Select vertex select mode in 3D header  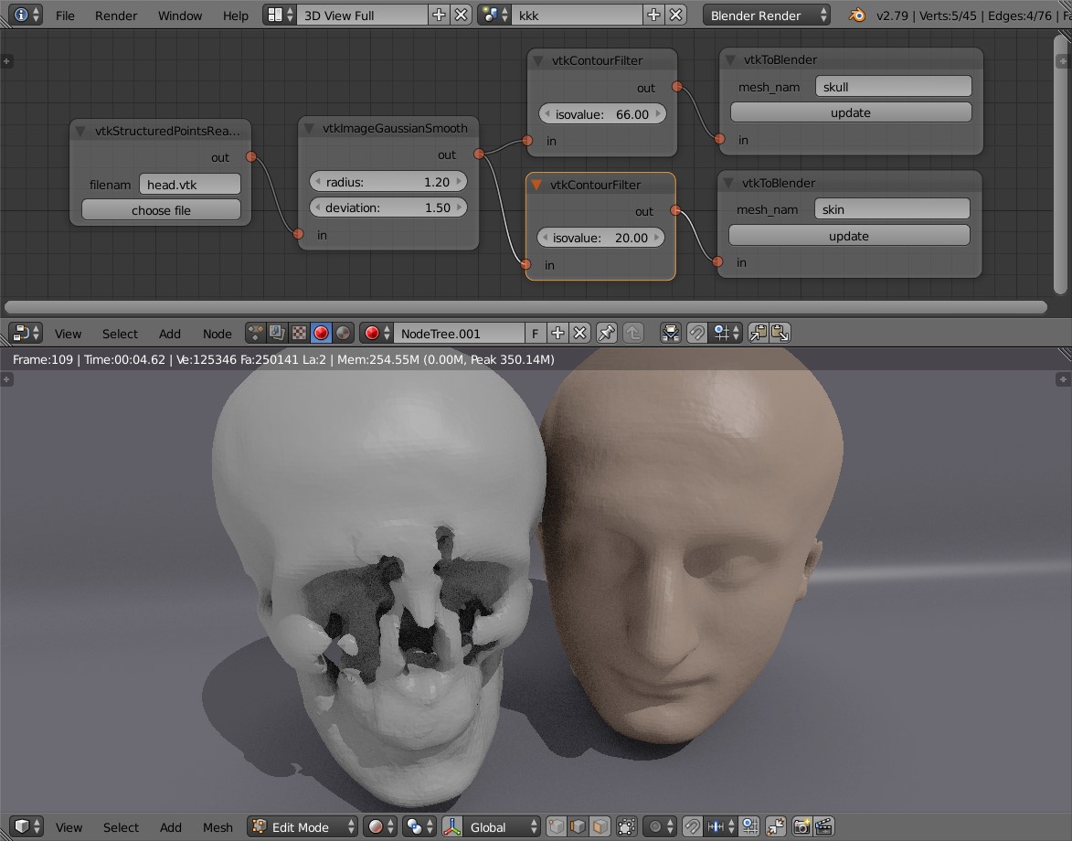556,827
